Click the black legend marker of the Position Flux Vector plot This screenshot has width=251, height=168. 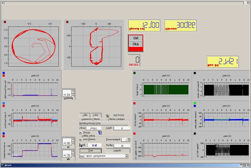coord(194,72)
